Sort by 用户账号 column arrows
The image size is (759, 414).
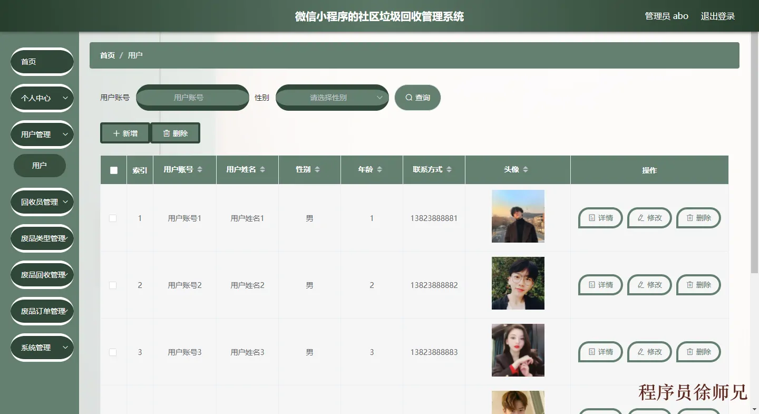[x=200, y=170]
